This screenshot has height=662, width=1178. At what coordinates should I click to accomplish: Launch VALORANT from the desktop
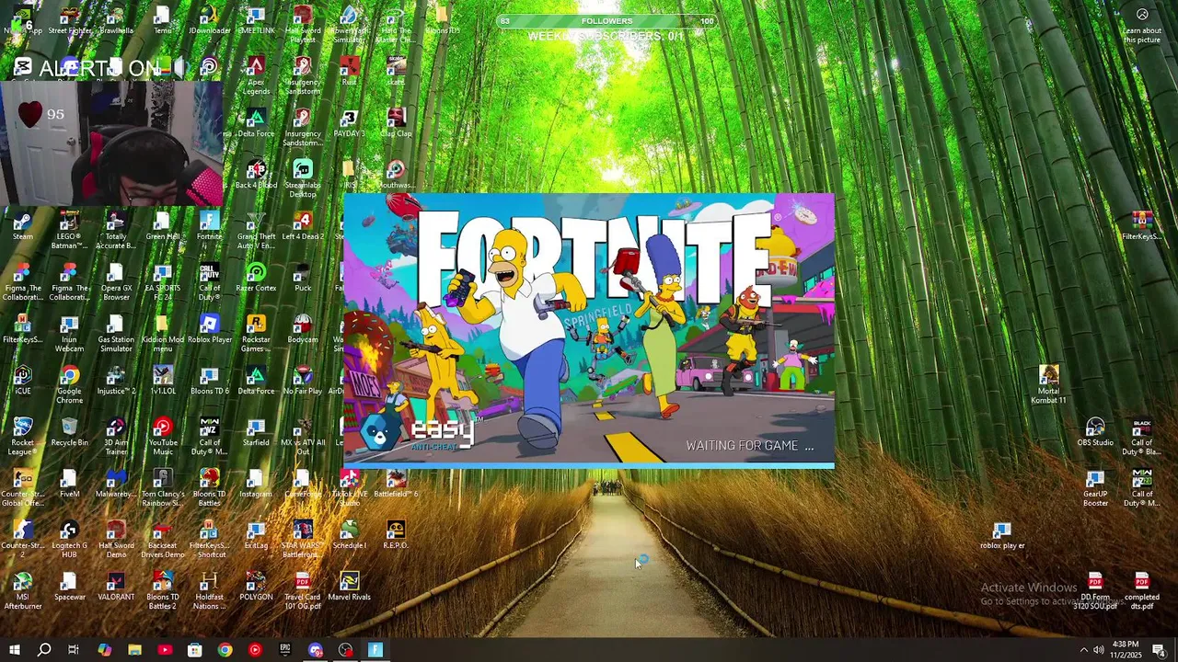116,588
